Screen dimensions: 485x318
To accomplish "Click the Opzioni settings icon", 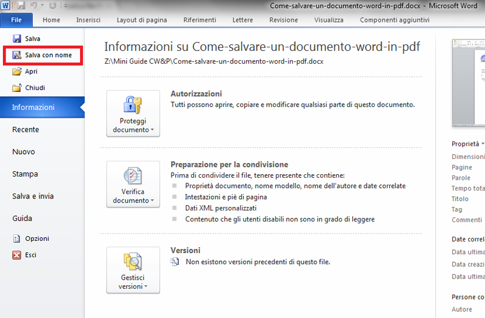I will click(x=17, y=238).
